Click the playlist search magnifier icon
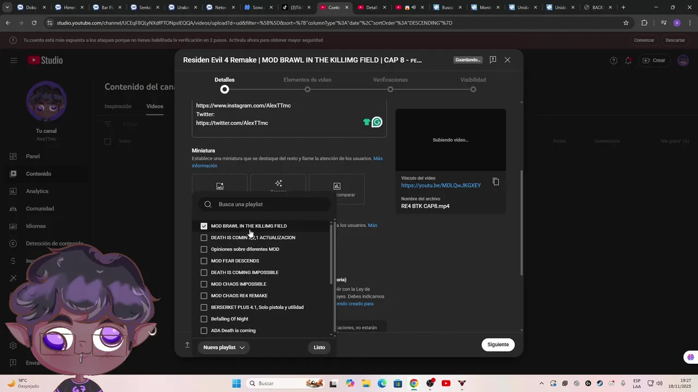This screenshot has width=698, height=392. [x=208, y=204]
